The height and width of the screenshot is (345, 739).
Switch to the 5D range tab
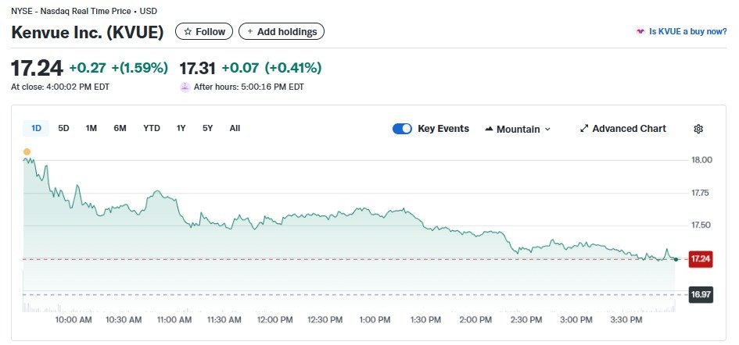64,128
